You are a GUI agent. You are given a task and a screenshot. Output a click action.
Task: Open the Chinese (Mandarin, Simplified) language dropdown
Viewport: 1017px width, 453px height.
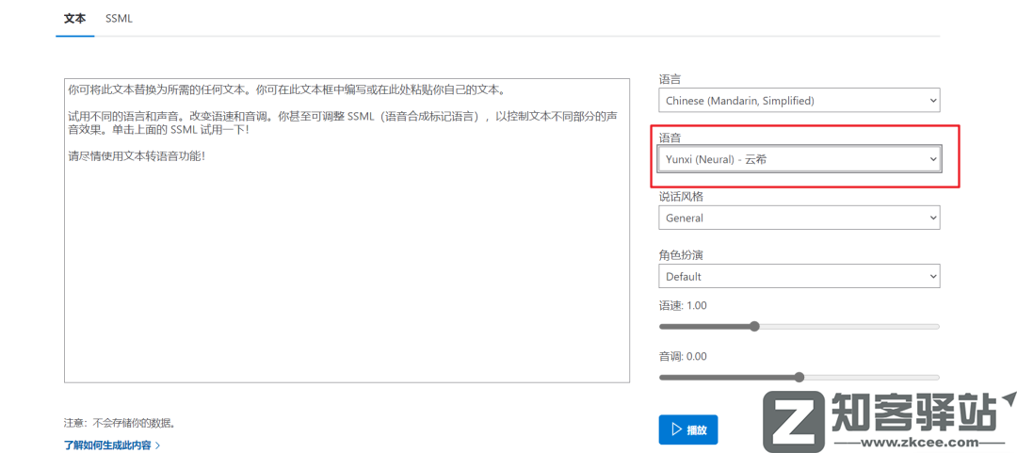point(797,101)
